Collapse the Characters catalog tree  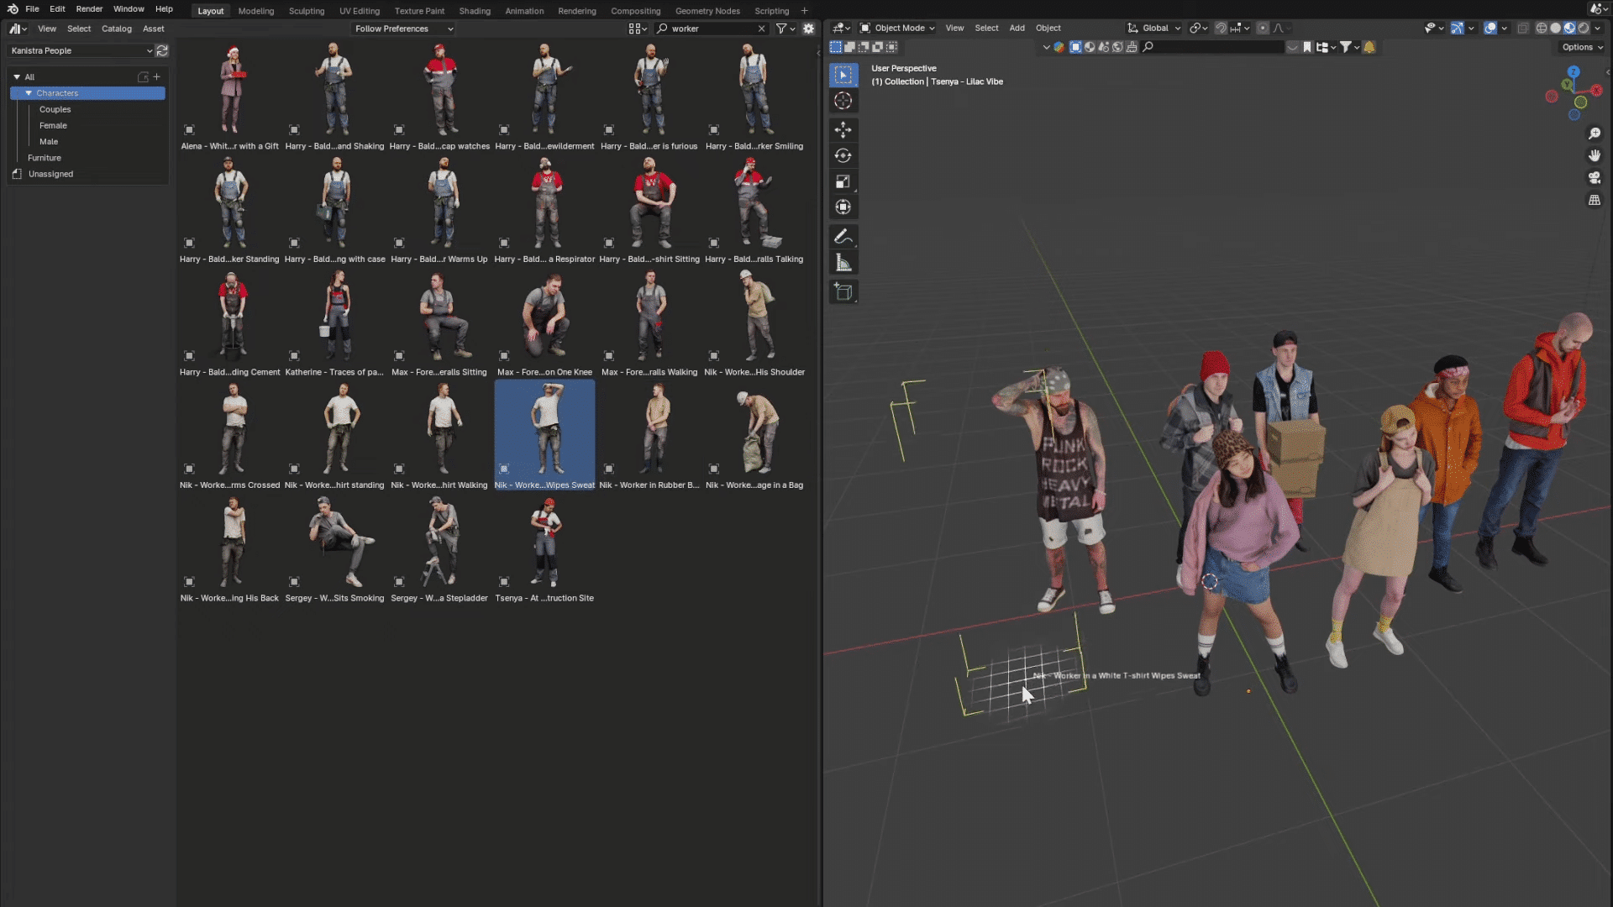[29, 93]
